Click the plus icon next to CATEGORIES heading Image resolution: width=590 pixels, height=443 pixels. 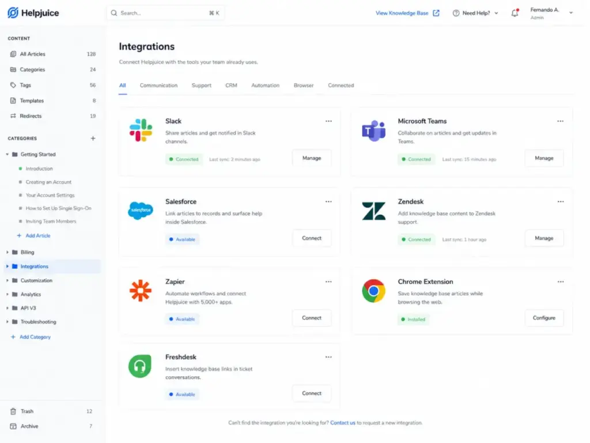(93, 138)
